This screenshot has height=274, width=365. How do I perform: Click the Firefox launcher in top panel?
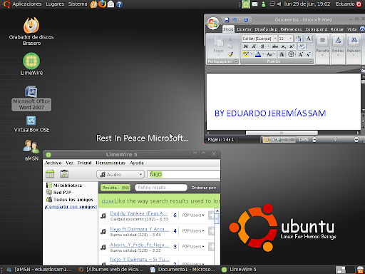pyautogui.click(x=102, y=4)
